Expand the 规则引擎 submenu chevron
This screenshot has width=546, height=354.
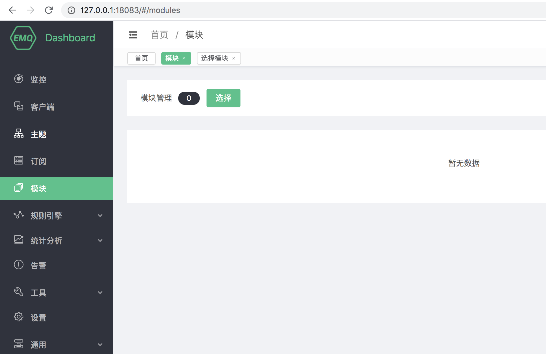[100, 216]
